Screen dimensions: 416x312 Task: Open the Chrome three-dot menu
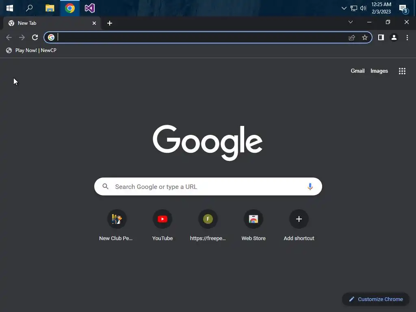[x=407, y=38]
